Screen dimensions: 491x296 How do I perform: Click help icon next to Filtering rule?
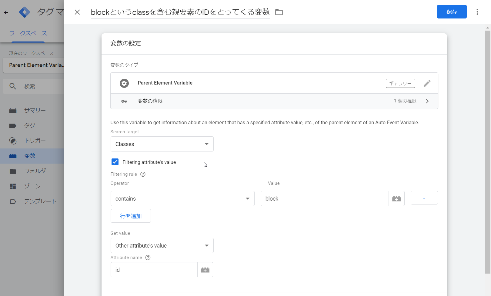pos(143,174)
